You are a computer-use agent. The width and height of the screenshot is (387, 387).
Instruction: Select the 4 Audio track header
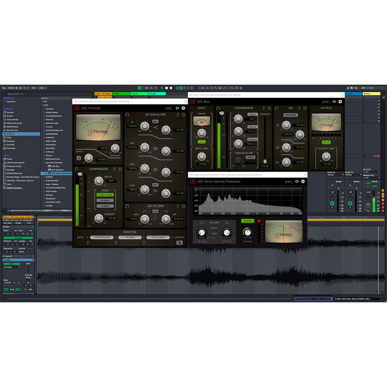[157, 94]
